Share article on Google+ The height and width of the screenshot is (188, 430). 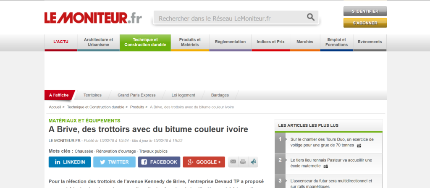pyautogui.click(x=204, y=162)
